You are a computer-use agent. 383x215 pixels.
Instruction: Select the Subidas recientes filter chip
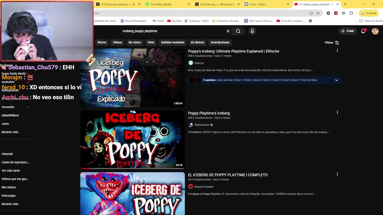173,42
